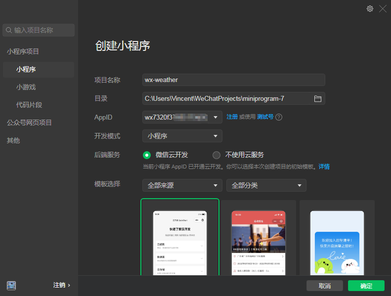Select 小程序 in the sidebar
The image size is (391, 296).
39,69
